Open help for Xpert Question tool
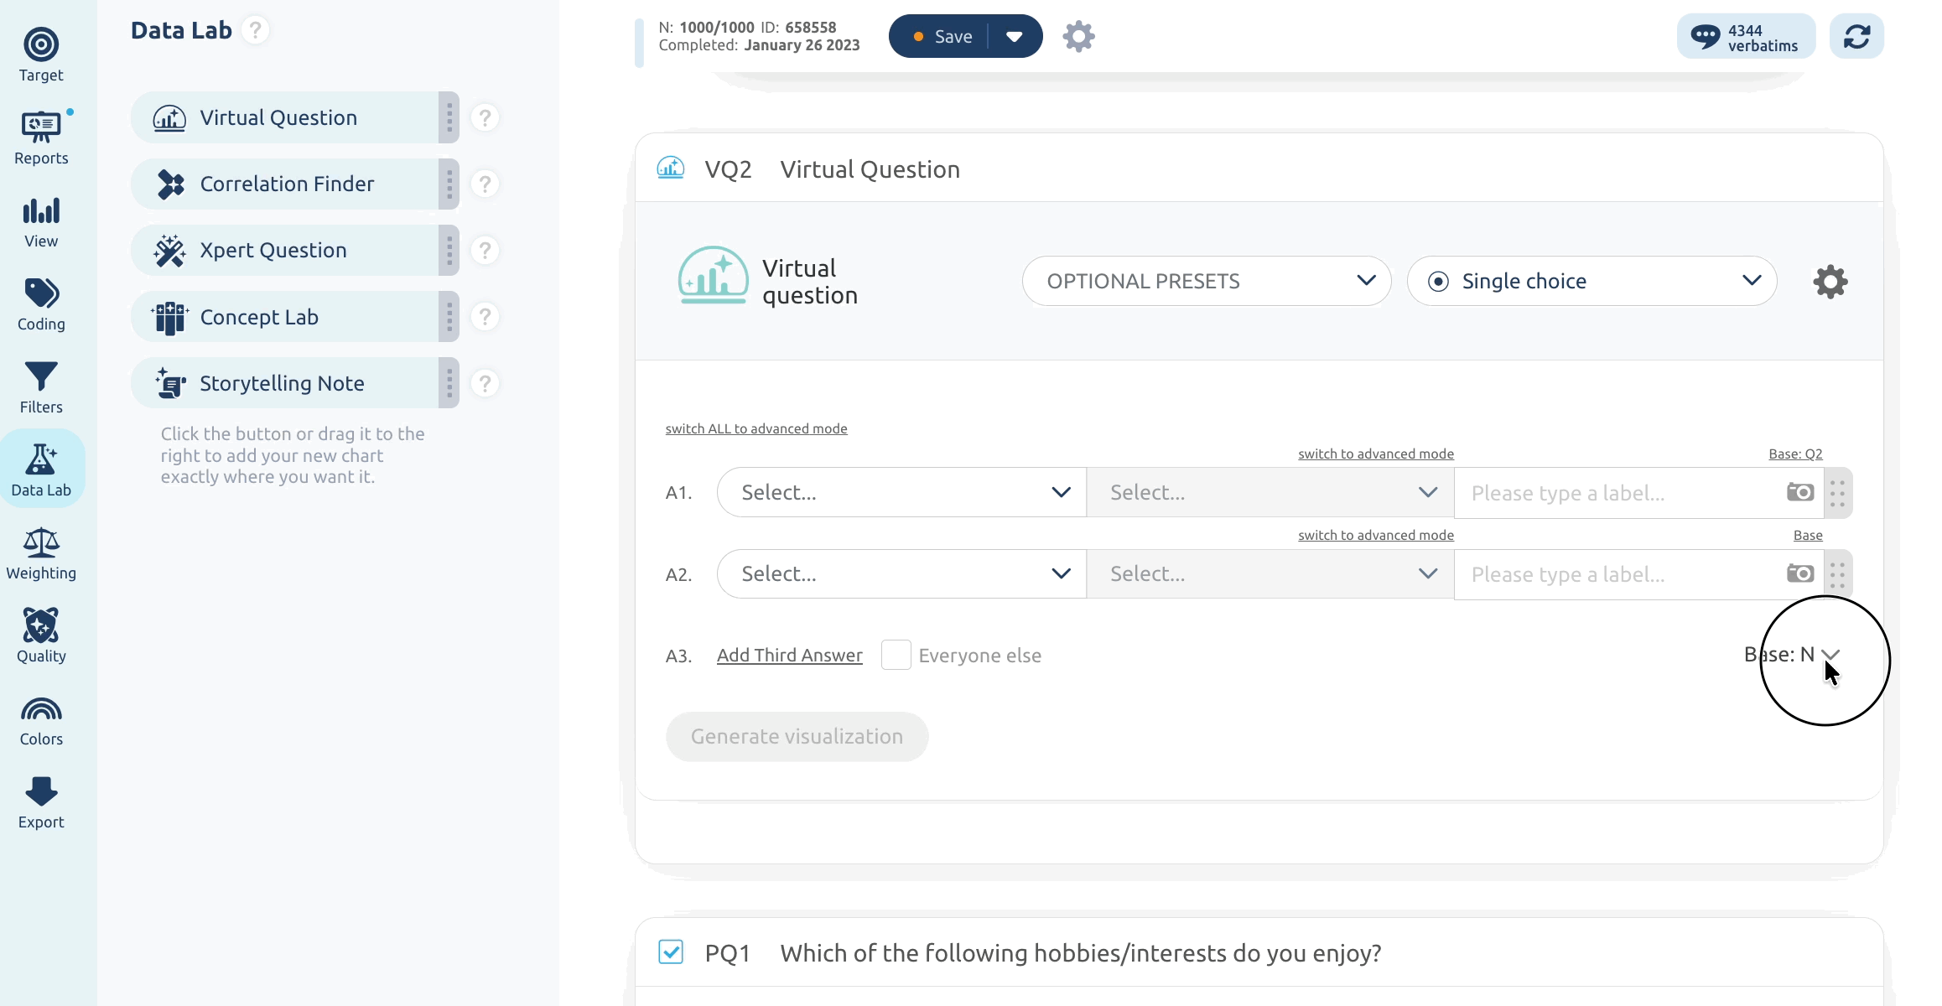1942x1006 pixels. tap(485, 250)
